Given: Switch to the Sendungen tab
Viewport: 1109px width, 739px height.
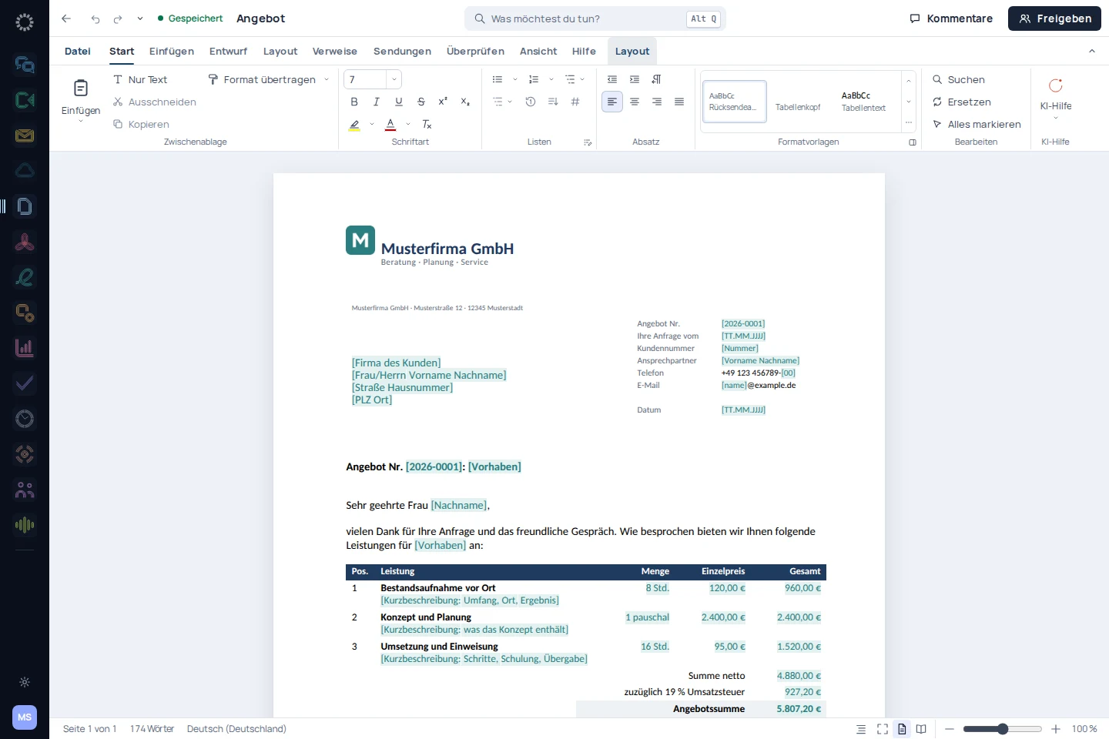Looking at the screenshot, I should [402, 51].
